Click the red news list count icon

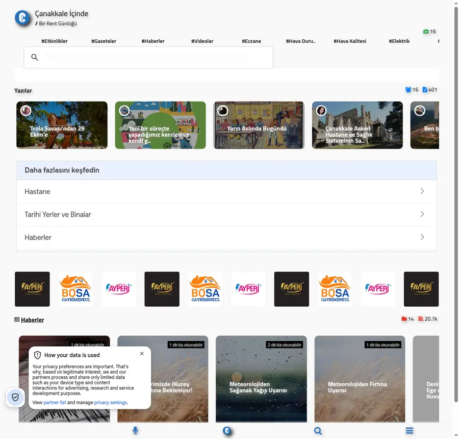coord(421,319)
